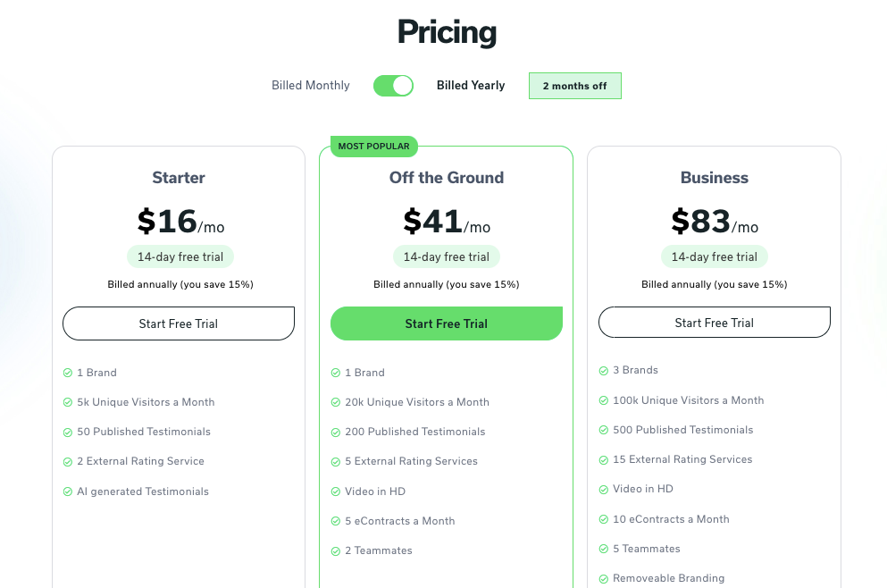887x588 pixels.
Task: Click checkmark icon next to 5 eContracts a Month
Action: pos(336,521)
